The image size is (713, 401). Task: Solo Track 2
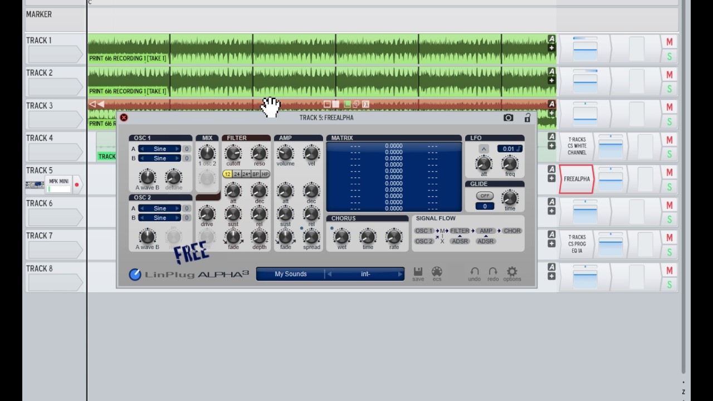(670, 89)
